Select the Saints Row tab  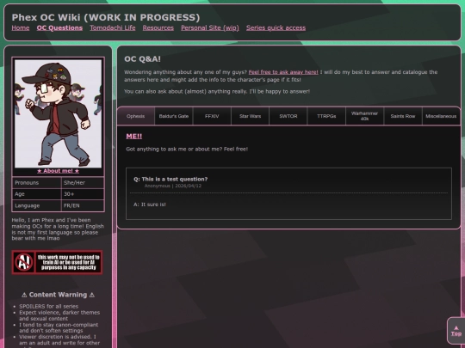click(x=403, y=116)
